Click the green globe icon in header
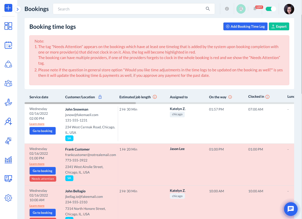This screenshot has height=219, width=302. click(x=241, y=9)
